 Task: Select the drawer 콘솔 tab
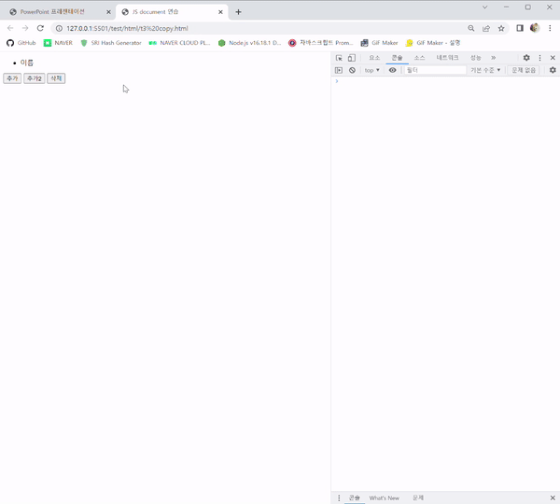point(355,497)
